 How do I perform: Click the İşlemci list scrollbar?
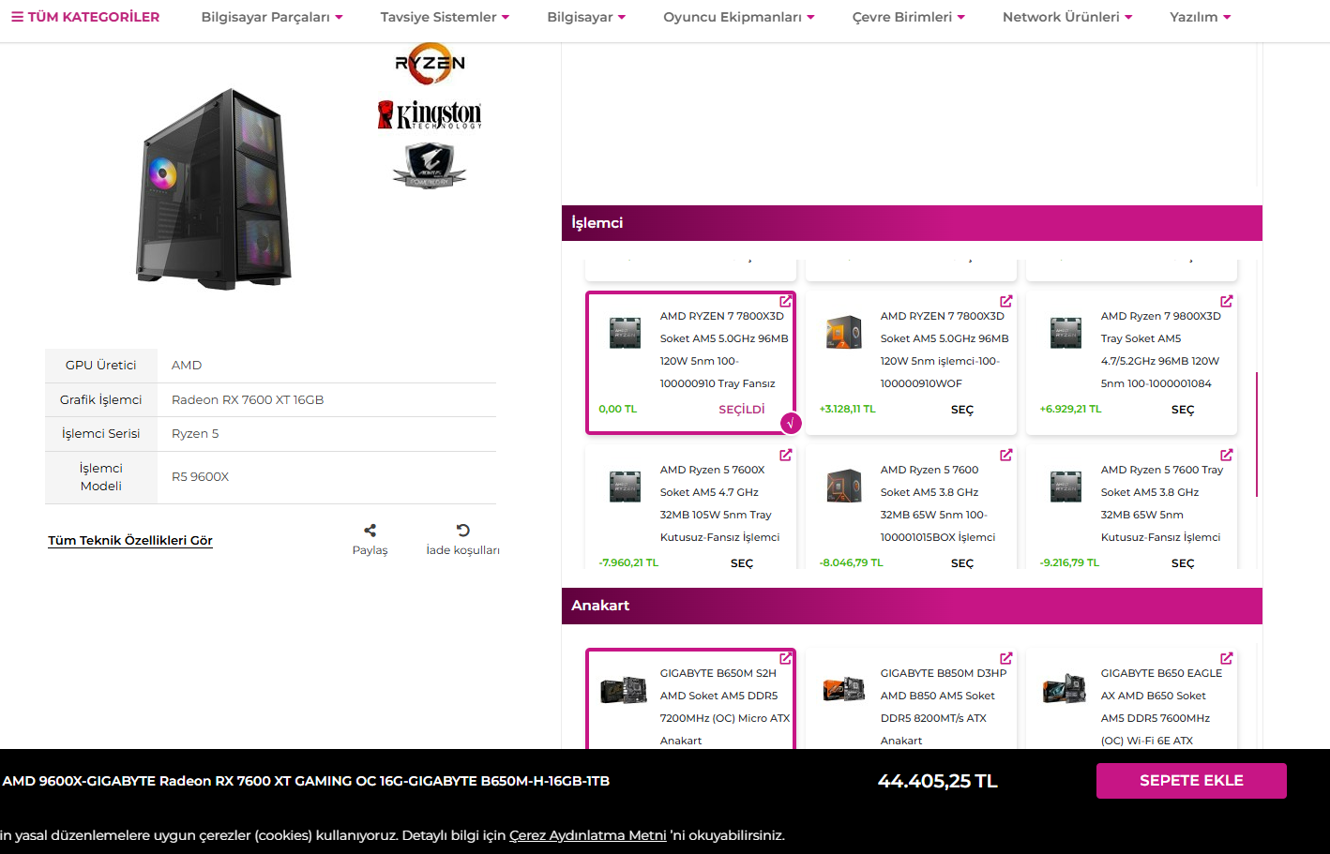1257,435
